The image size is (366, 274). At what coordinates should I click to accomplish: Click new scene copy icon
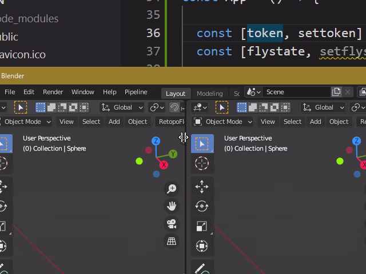[336, 92]
